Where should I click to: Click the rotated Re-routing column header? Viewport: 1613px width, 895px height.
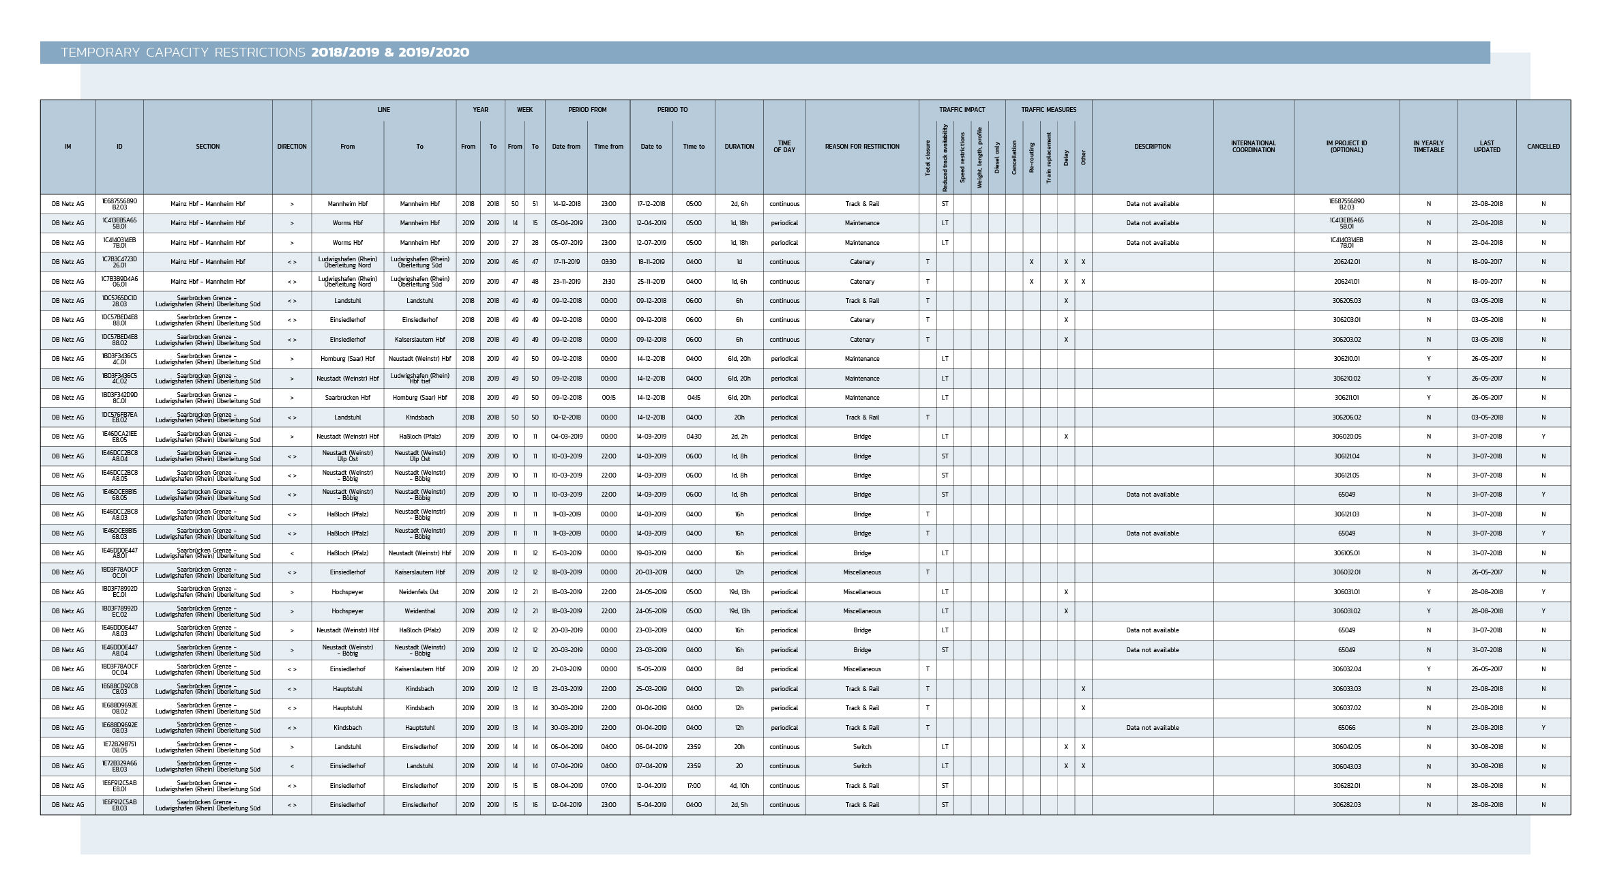[x=1031, y=158]
